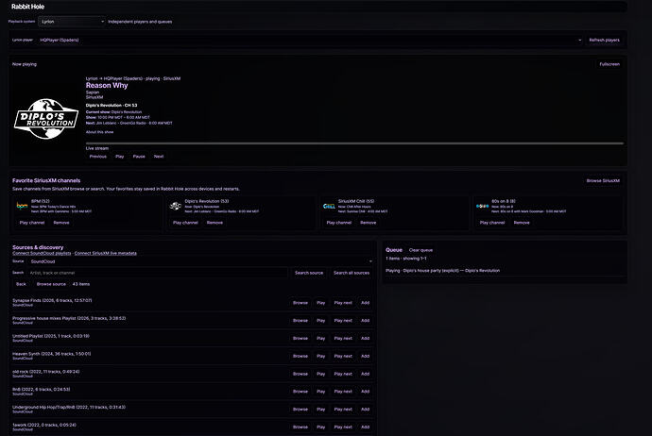This screenshot has height=436, width=652.
Task: Remove 80s on 8 from favorites
Action: tap(522, 223)
